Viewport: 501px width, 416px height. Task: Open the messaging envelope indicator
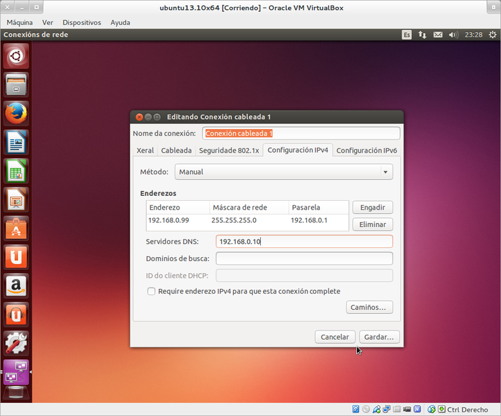(438, 35)
